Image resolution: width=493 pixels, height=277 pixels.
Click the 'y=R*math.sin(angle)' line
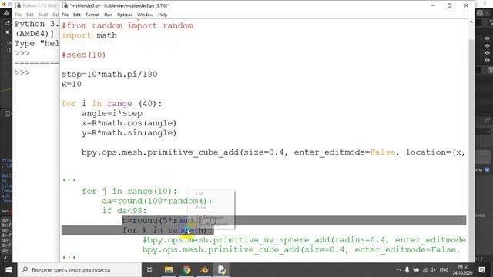pos(129,133)
